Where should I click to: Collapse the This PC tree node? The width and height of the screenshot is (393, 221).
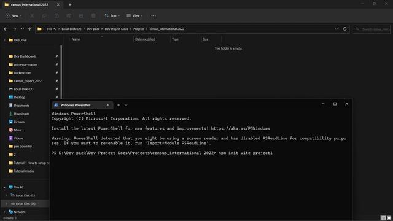click(x=4, y=187)
